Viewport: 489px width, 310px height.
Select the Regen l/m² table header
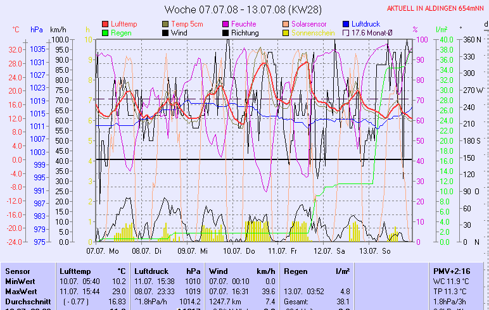[317, 271]
